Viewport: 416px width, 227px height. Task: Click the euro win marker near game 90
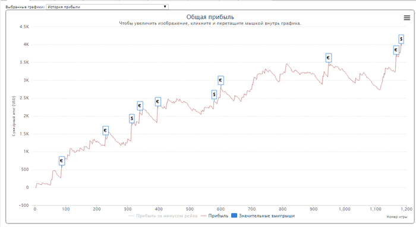pos(62,160)
